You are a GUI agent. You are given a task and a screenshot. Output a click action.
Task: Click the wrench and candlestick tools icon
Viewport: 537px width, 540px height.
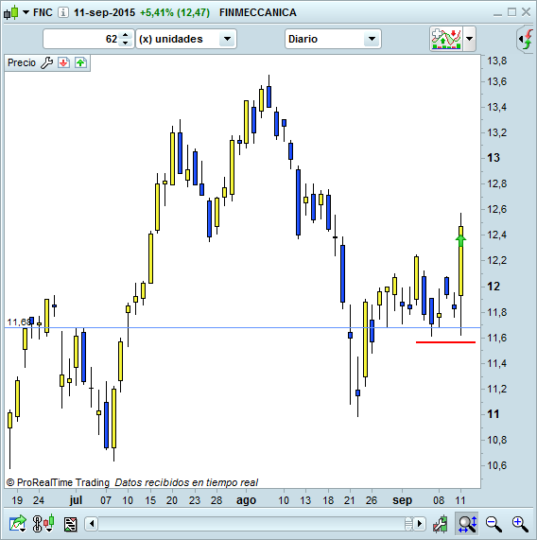tap(441, 524)
